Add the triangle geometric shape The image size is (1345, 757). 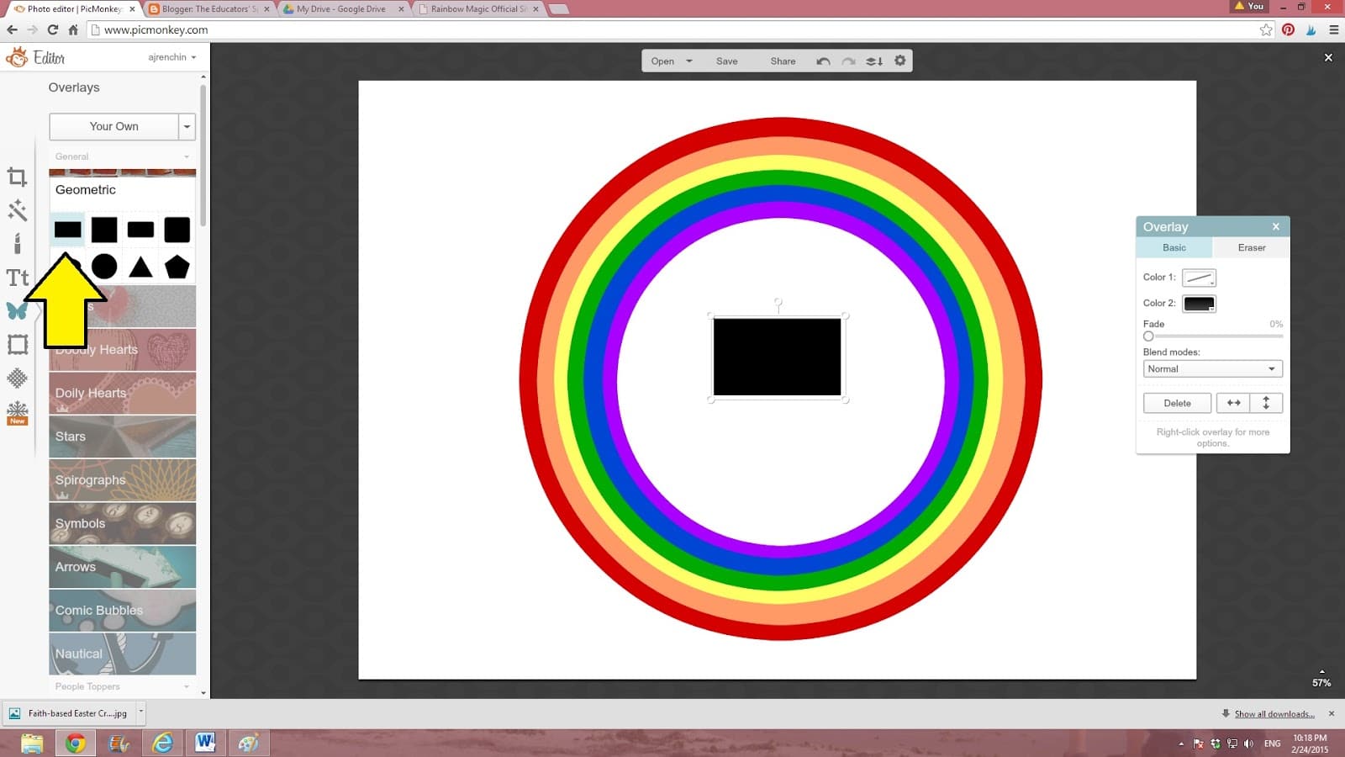click(140, 267)
